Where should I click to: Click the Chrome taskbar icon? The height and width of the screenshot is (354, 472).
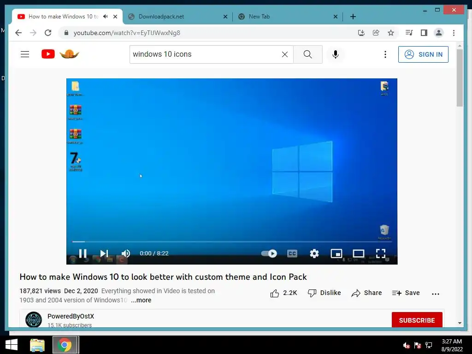point(65,345)
